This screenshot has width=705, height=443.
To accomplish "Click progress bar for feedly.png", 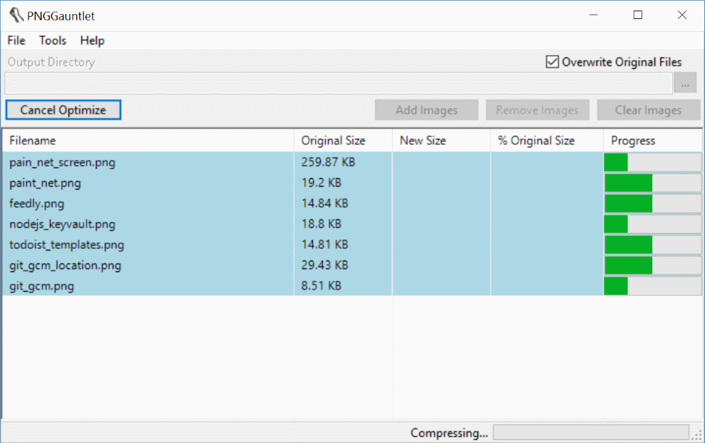I will [653, 204].
